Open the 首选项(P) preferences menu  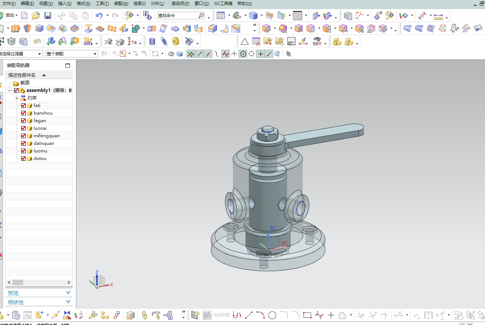181,4
